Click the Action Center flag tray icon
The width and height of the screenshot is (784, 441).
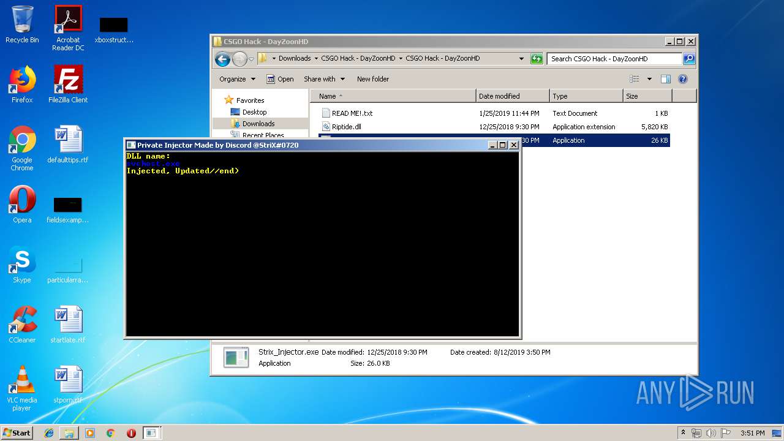pos(726,433)
